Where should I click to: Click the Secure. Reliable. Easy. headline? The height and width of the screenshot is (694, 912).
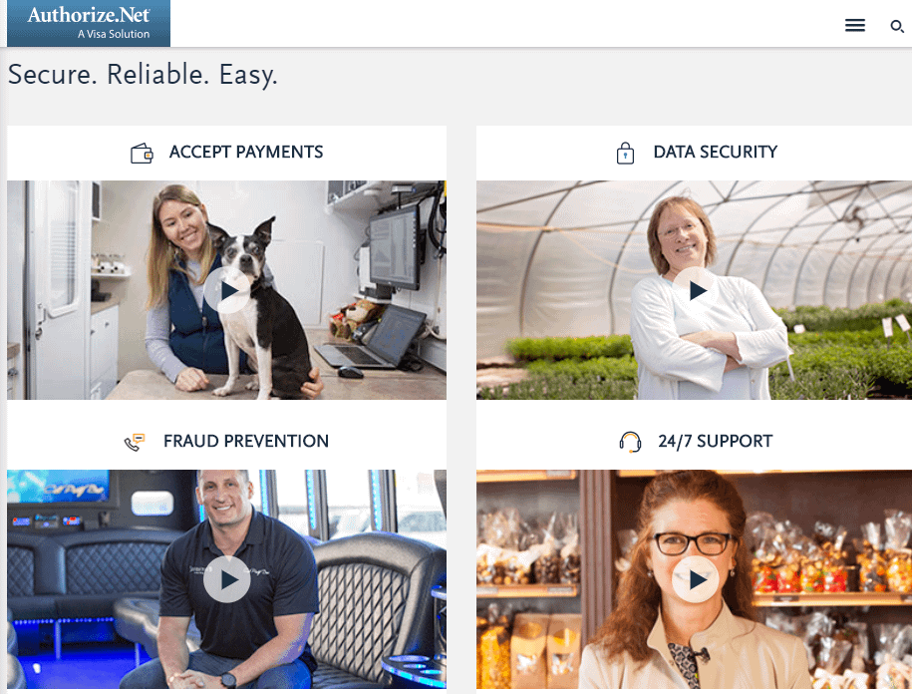click(143, 75)
